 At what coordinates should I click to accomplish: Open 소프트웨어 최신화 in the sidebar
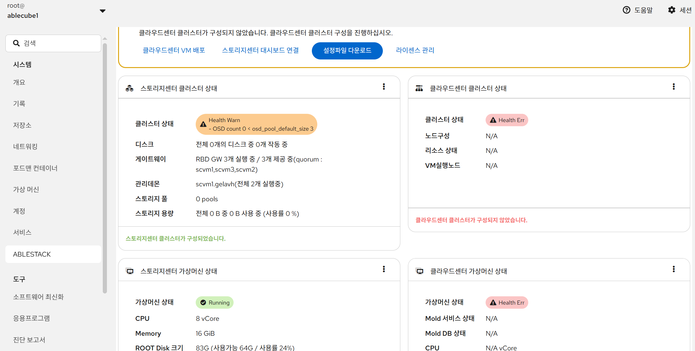point(39,297)
